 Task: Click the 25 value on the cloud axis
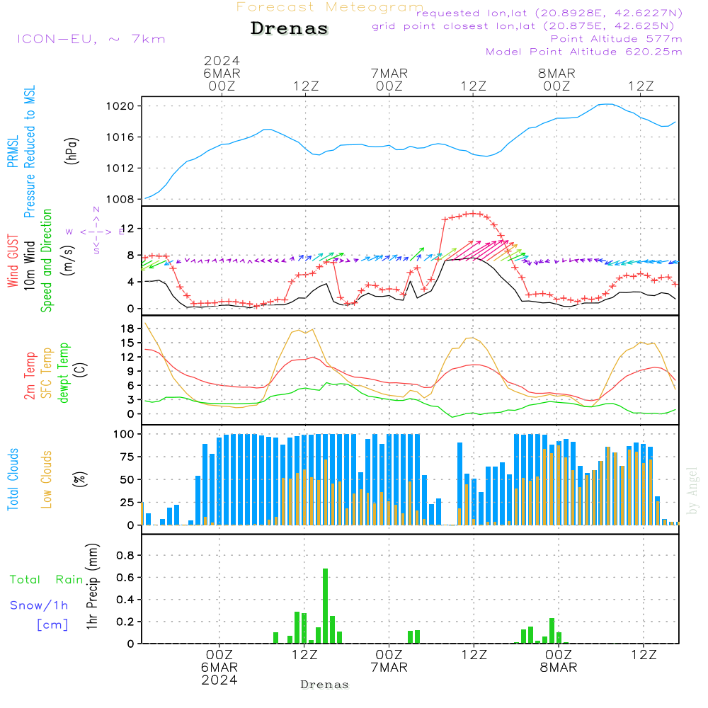pyautogui.click(x=127, y=503)
